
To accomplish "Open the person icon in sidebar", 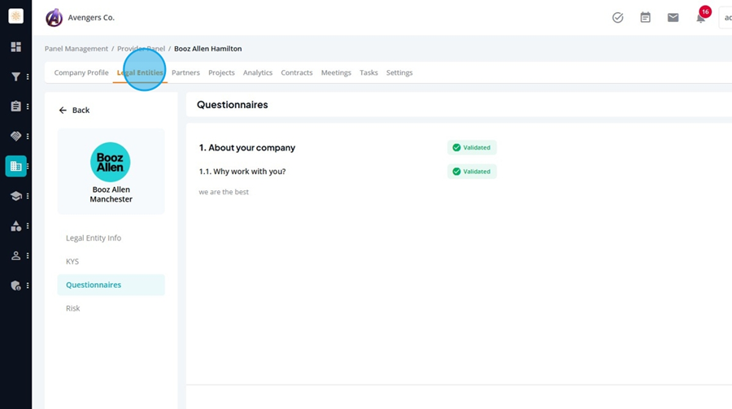I will 16,256.
